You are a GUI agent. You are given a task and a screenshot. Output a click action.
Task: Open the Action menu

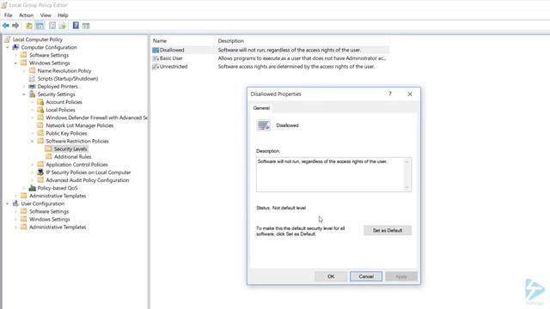(x=26, y=15)
